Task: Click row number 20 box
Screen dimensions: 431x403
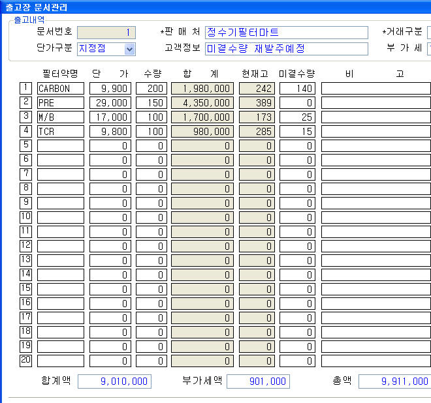Action: [26, 361]
